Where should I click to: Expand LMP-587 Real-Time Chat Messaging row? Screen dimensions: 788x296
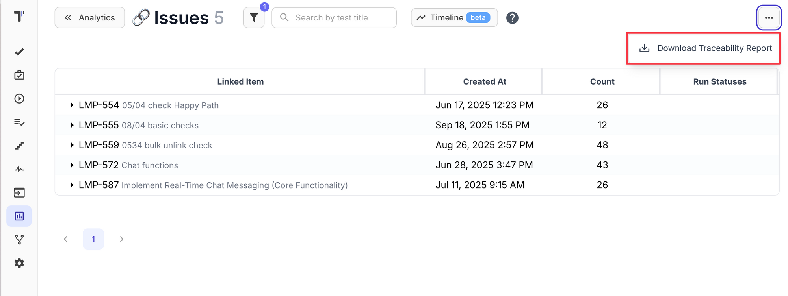[x=72, y=185]
